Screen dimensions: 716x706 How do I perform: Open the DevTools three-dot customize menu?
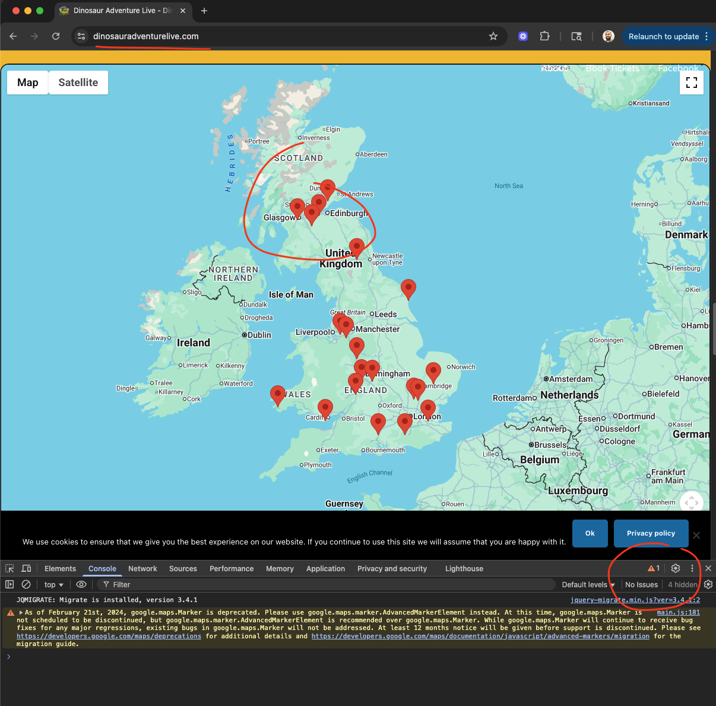tap(692, 568)
